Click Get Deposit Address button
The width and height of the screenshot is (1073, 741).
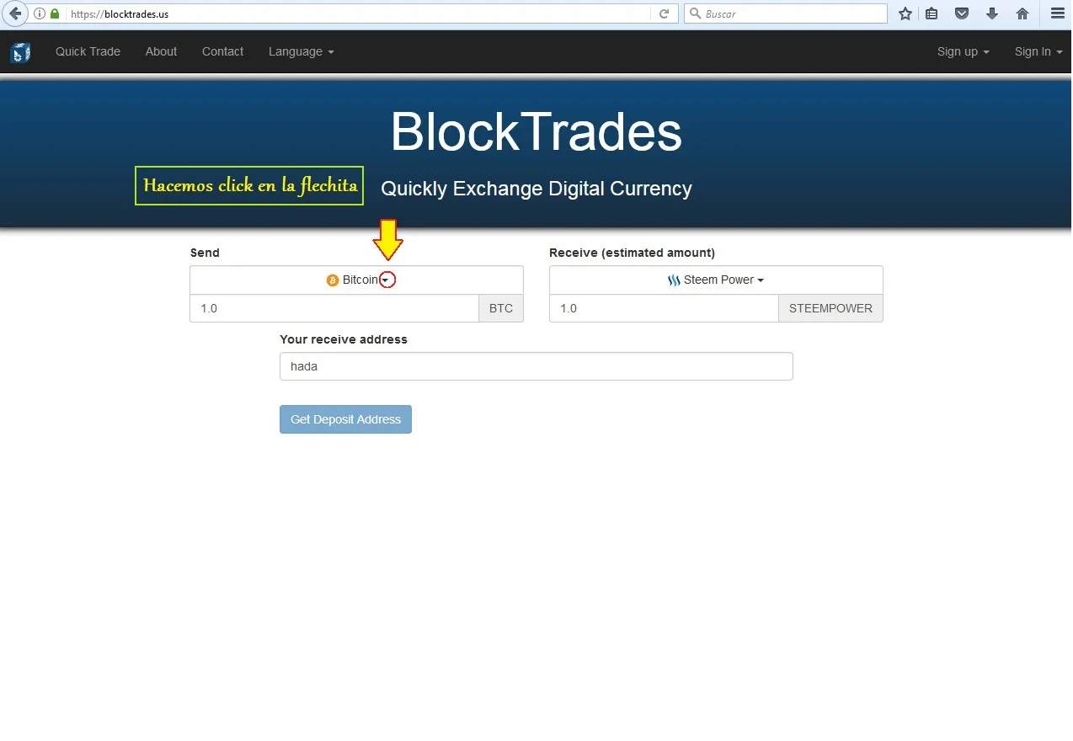345,419
